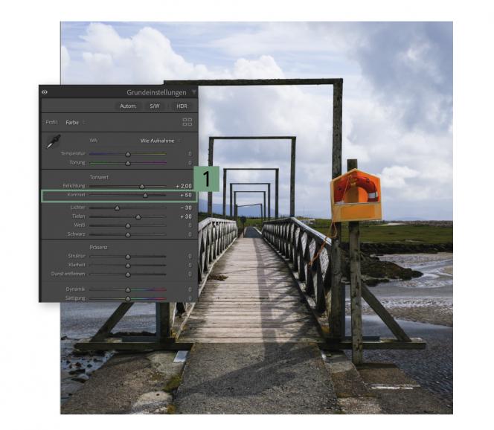Click the Belichtung value field +2,00

tap(183, 186)
